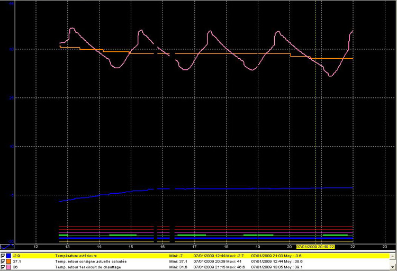Click hour 23 on the time axis
The height and width of the screenshot is (271, 397).
pos(384,247)
